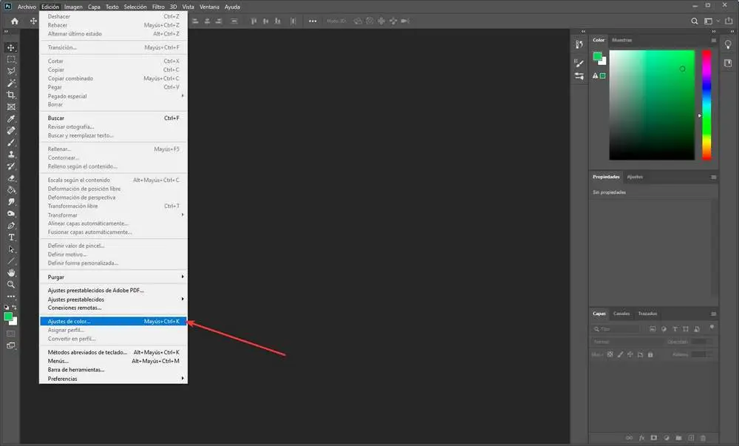This screenshot has width=739, height=446.
Task: Expand the Ajustes preestablecidos submenu
Action: coord(113,300)
